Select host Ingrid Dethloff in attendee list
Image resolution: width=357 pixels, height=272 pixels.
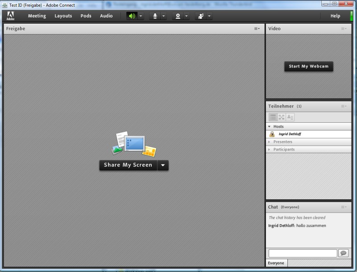coord(309,134)
